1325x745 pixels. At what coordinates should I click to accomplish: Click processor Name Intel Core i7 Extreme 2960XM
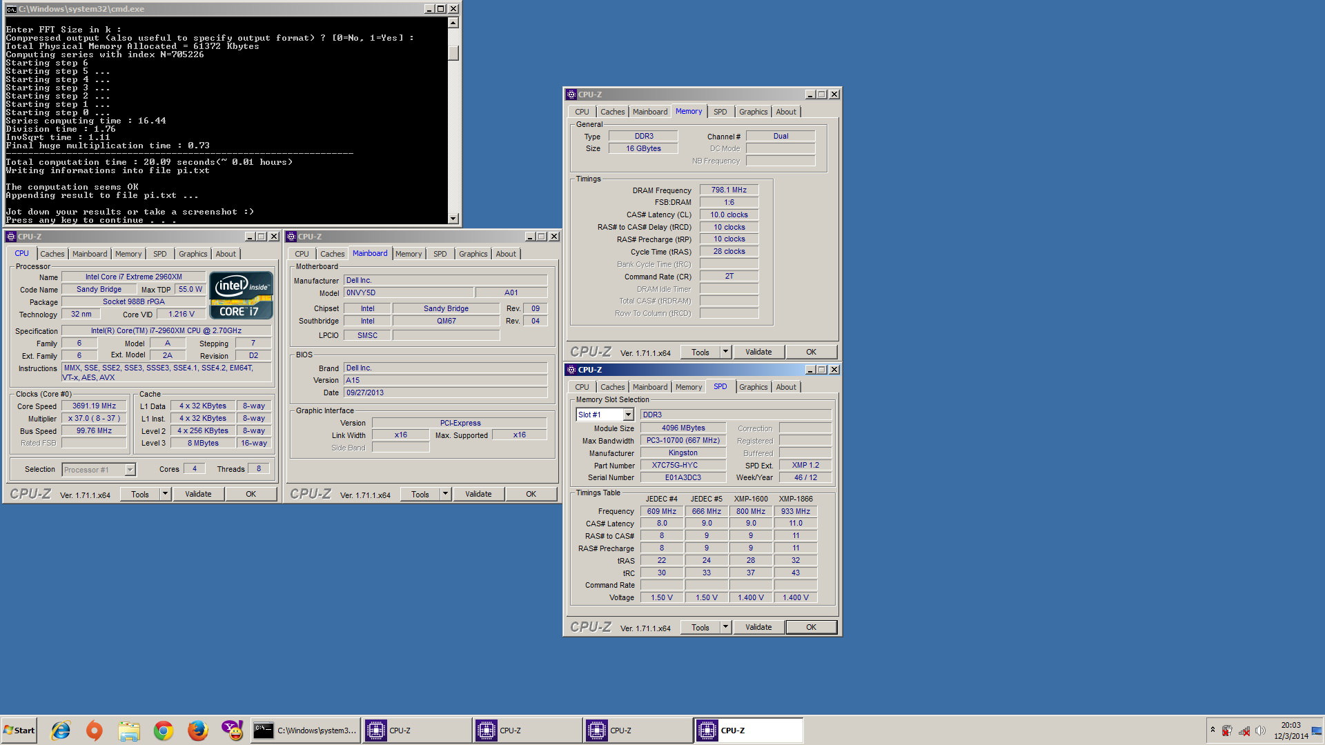pos(134,277)
